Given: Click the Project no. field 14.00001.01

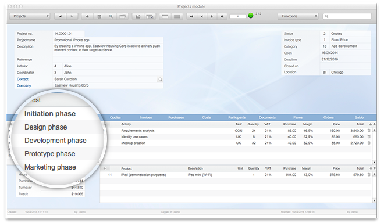Looking at the screenshot, I should [x=69, y=34].
